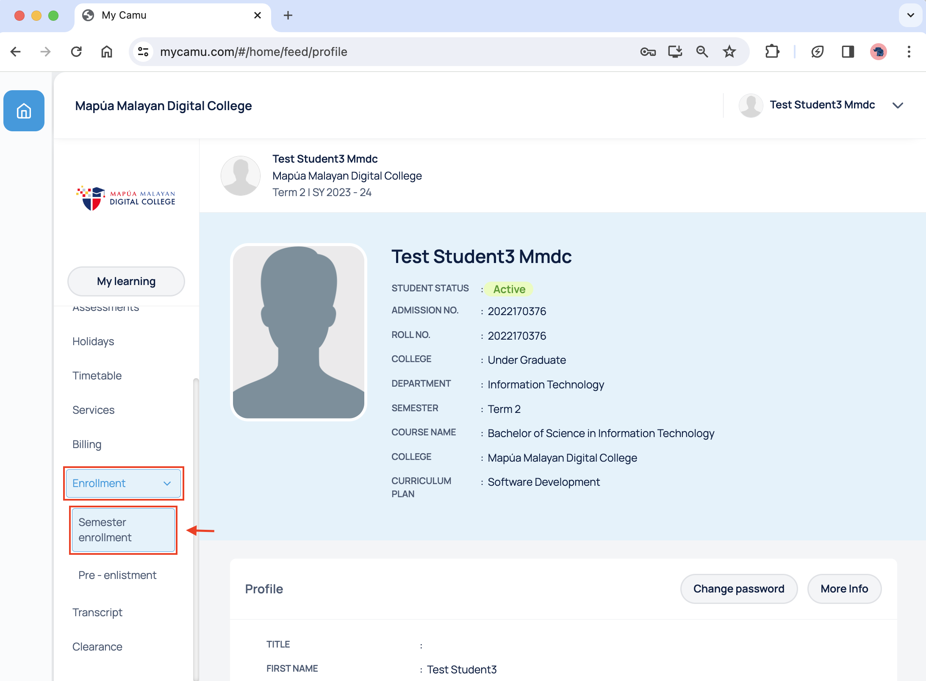The image size is (926, 681).
Task: Click the sidebar vertical scrollbar
Action: 196,529
